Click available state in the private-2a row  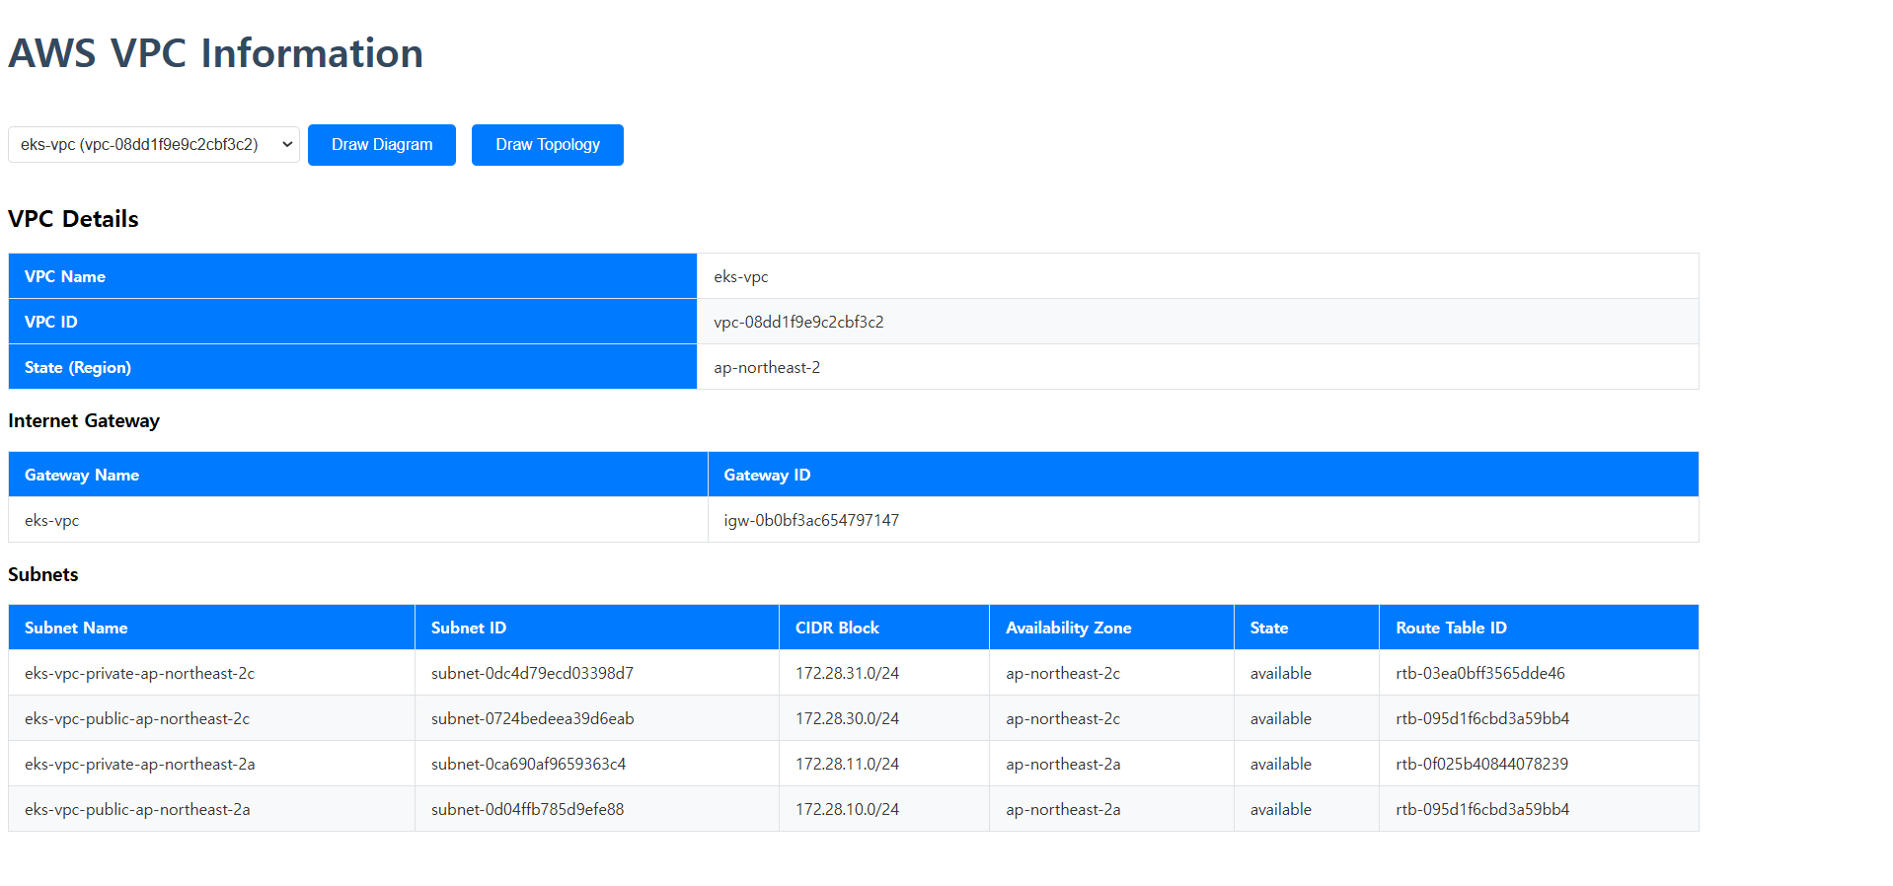pos(1281,764)
